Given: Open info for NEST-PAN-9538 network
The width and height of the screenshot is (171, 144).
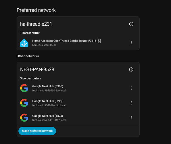Looking at the screenshot, I should pos(131,69).
